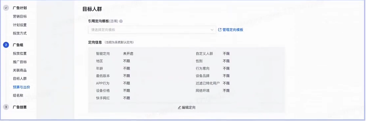Click the 不限 value next to 最低版本
The image size is (366, 121).
tap(127, 76)
